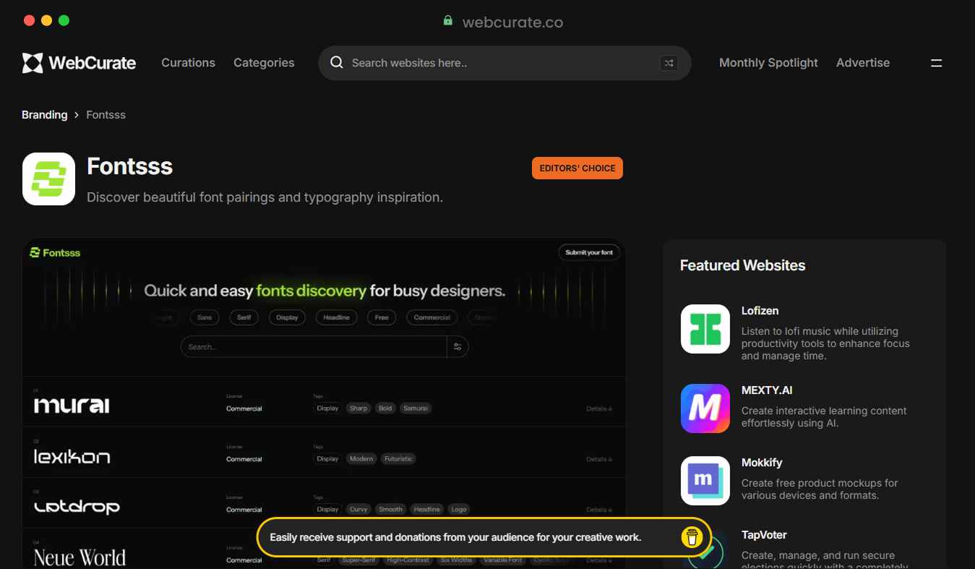975x569 pixels.
Task: Click the Editors' Choice badge
Action: pos(577,168)
